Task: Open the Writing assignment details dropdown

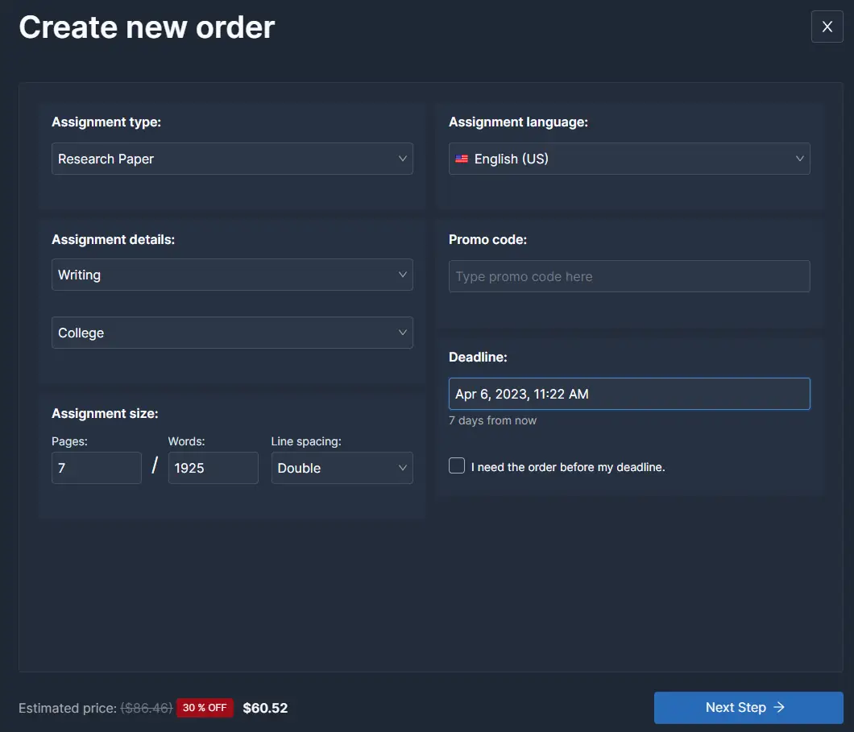Action: click(x=232, y=275)
